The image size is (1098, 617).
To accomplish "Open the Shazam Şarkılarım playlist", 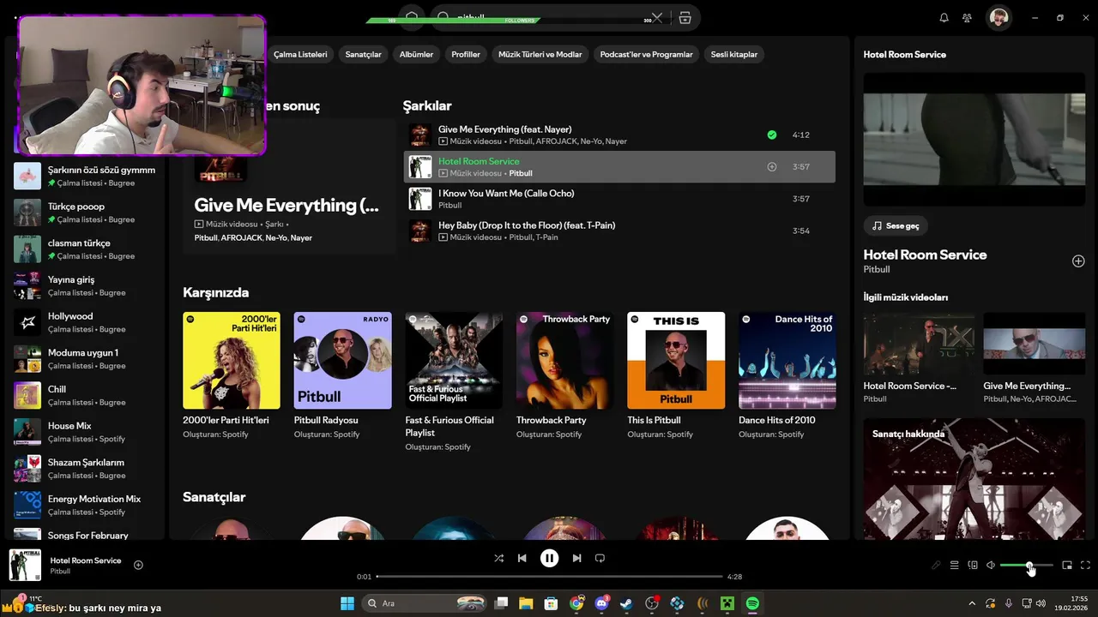I will (85, 469).
